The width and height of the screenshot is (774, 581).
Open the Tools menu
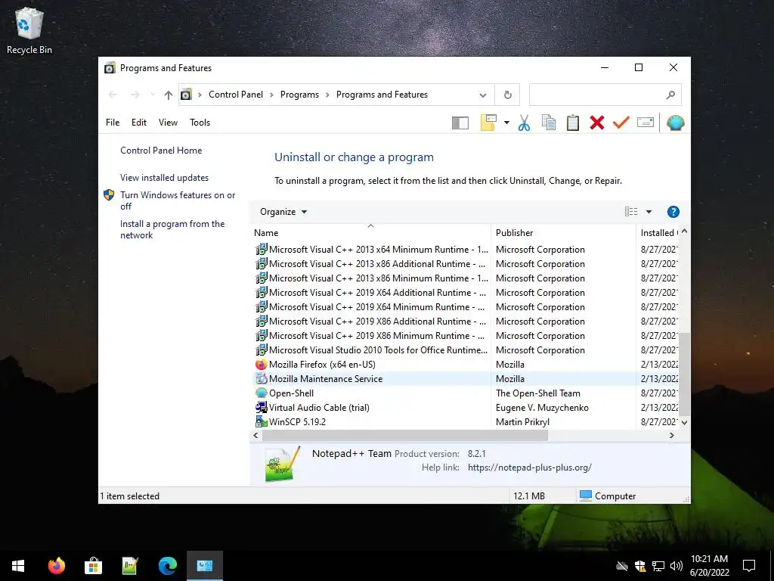(200, 123)
